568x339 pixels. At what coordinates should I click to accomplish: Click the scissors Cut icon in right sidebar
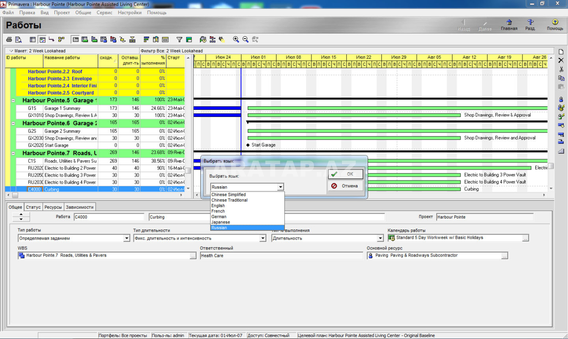tap(561, 69)
